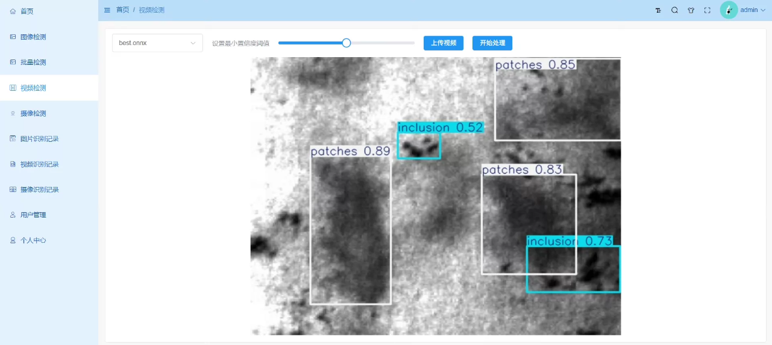Screen dimensions: 772x345
Task: Click the 上传视频 upload button
Action: (x=444, y=43)
